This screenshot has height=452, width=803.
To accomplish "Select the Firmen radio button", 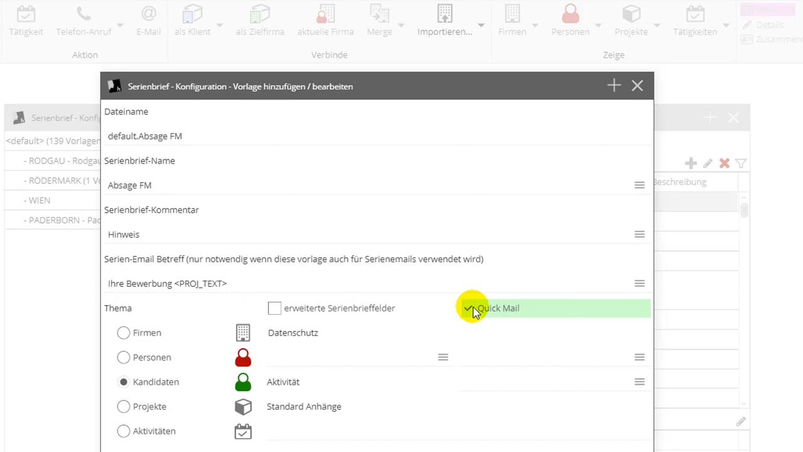I will [124, 333].
